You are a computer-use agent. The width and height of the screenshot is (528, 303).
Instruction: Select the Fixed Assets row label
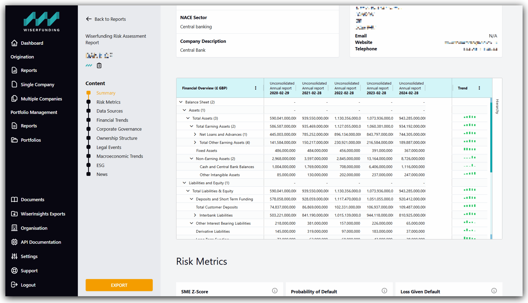[x=207, y=151]
